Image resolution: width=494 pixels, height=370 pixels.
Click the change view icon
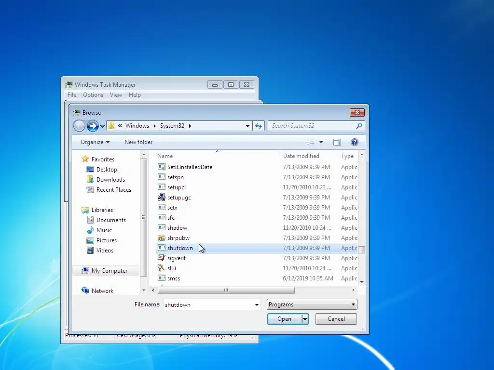pyautogui.click(x=311, y=142)
